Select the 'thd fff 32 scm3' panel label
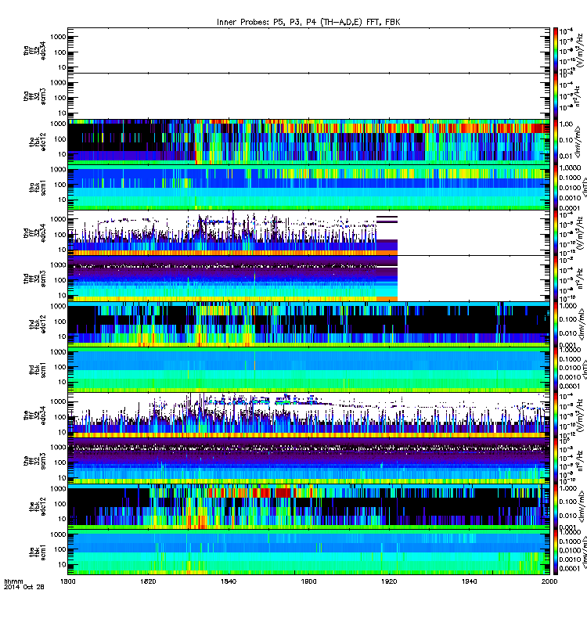The height and width of the screenshot is (626, 587). click(34, 279)
